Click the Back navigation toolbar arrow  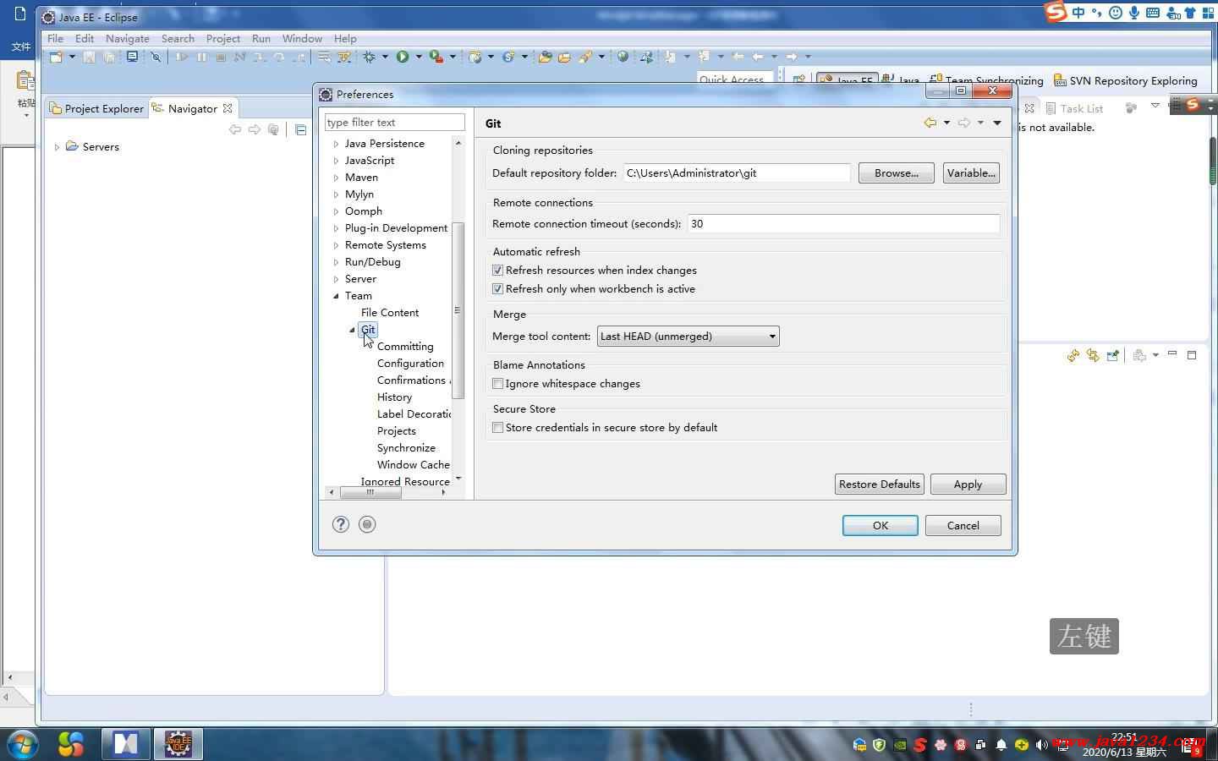point(757,57)
